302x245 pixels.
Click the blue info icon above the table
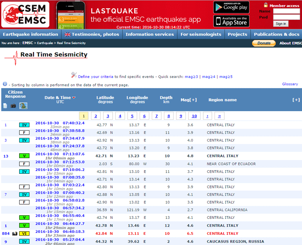[x=5, y=84]
